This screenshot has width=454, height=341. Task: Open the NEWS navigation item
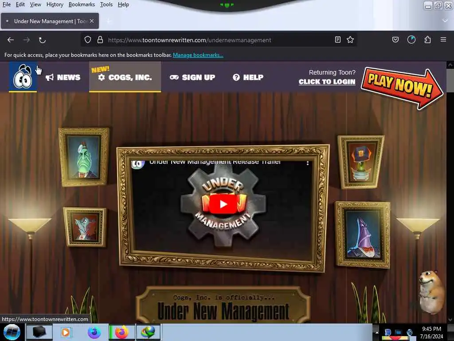(x=63, y=77)
